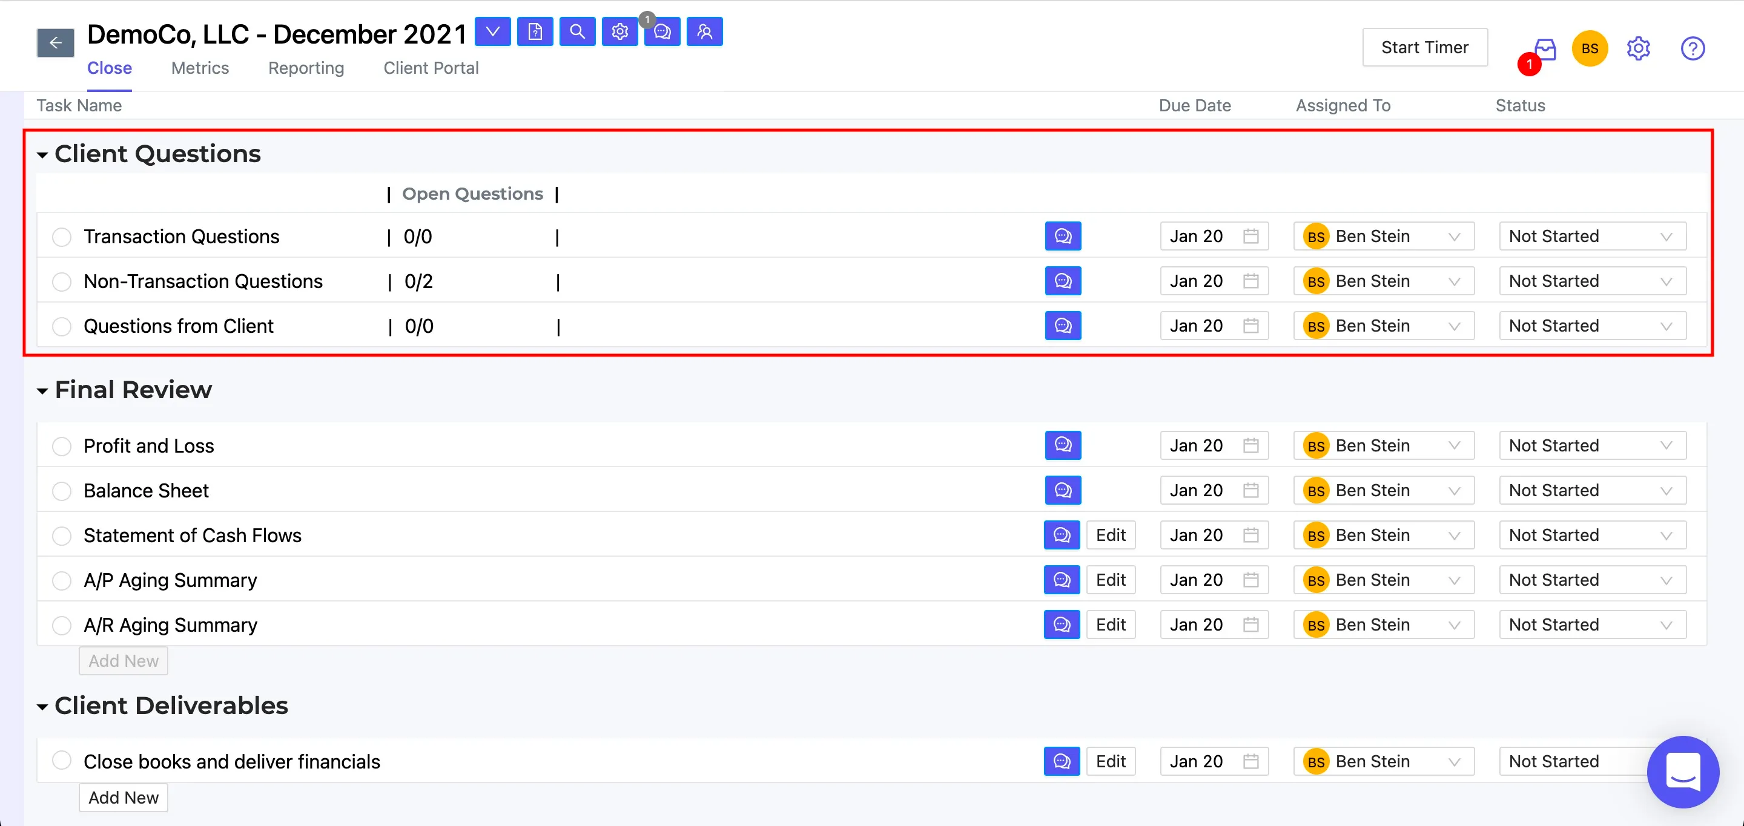Open the help question mark icon
1744x826 pixels.
(1693, 48)
